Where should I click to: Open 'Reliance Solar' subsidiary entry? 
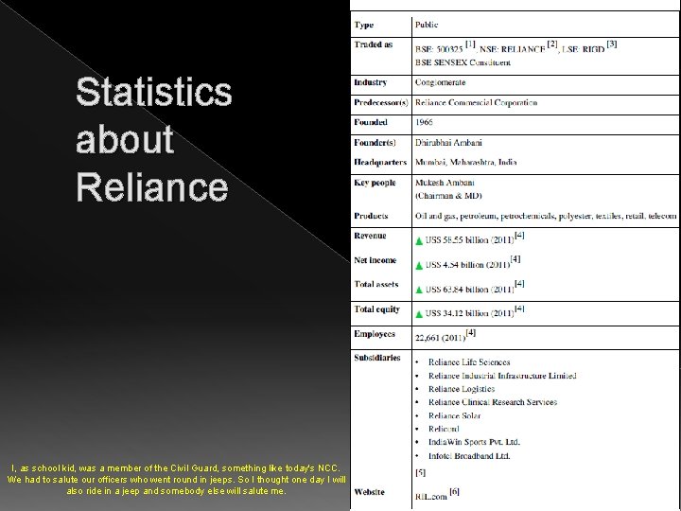454,415
